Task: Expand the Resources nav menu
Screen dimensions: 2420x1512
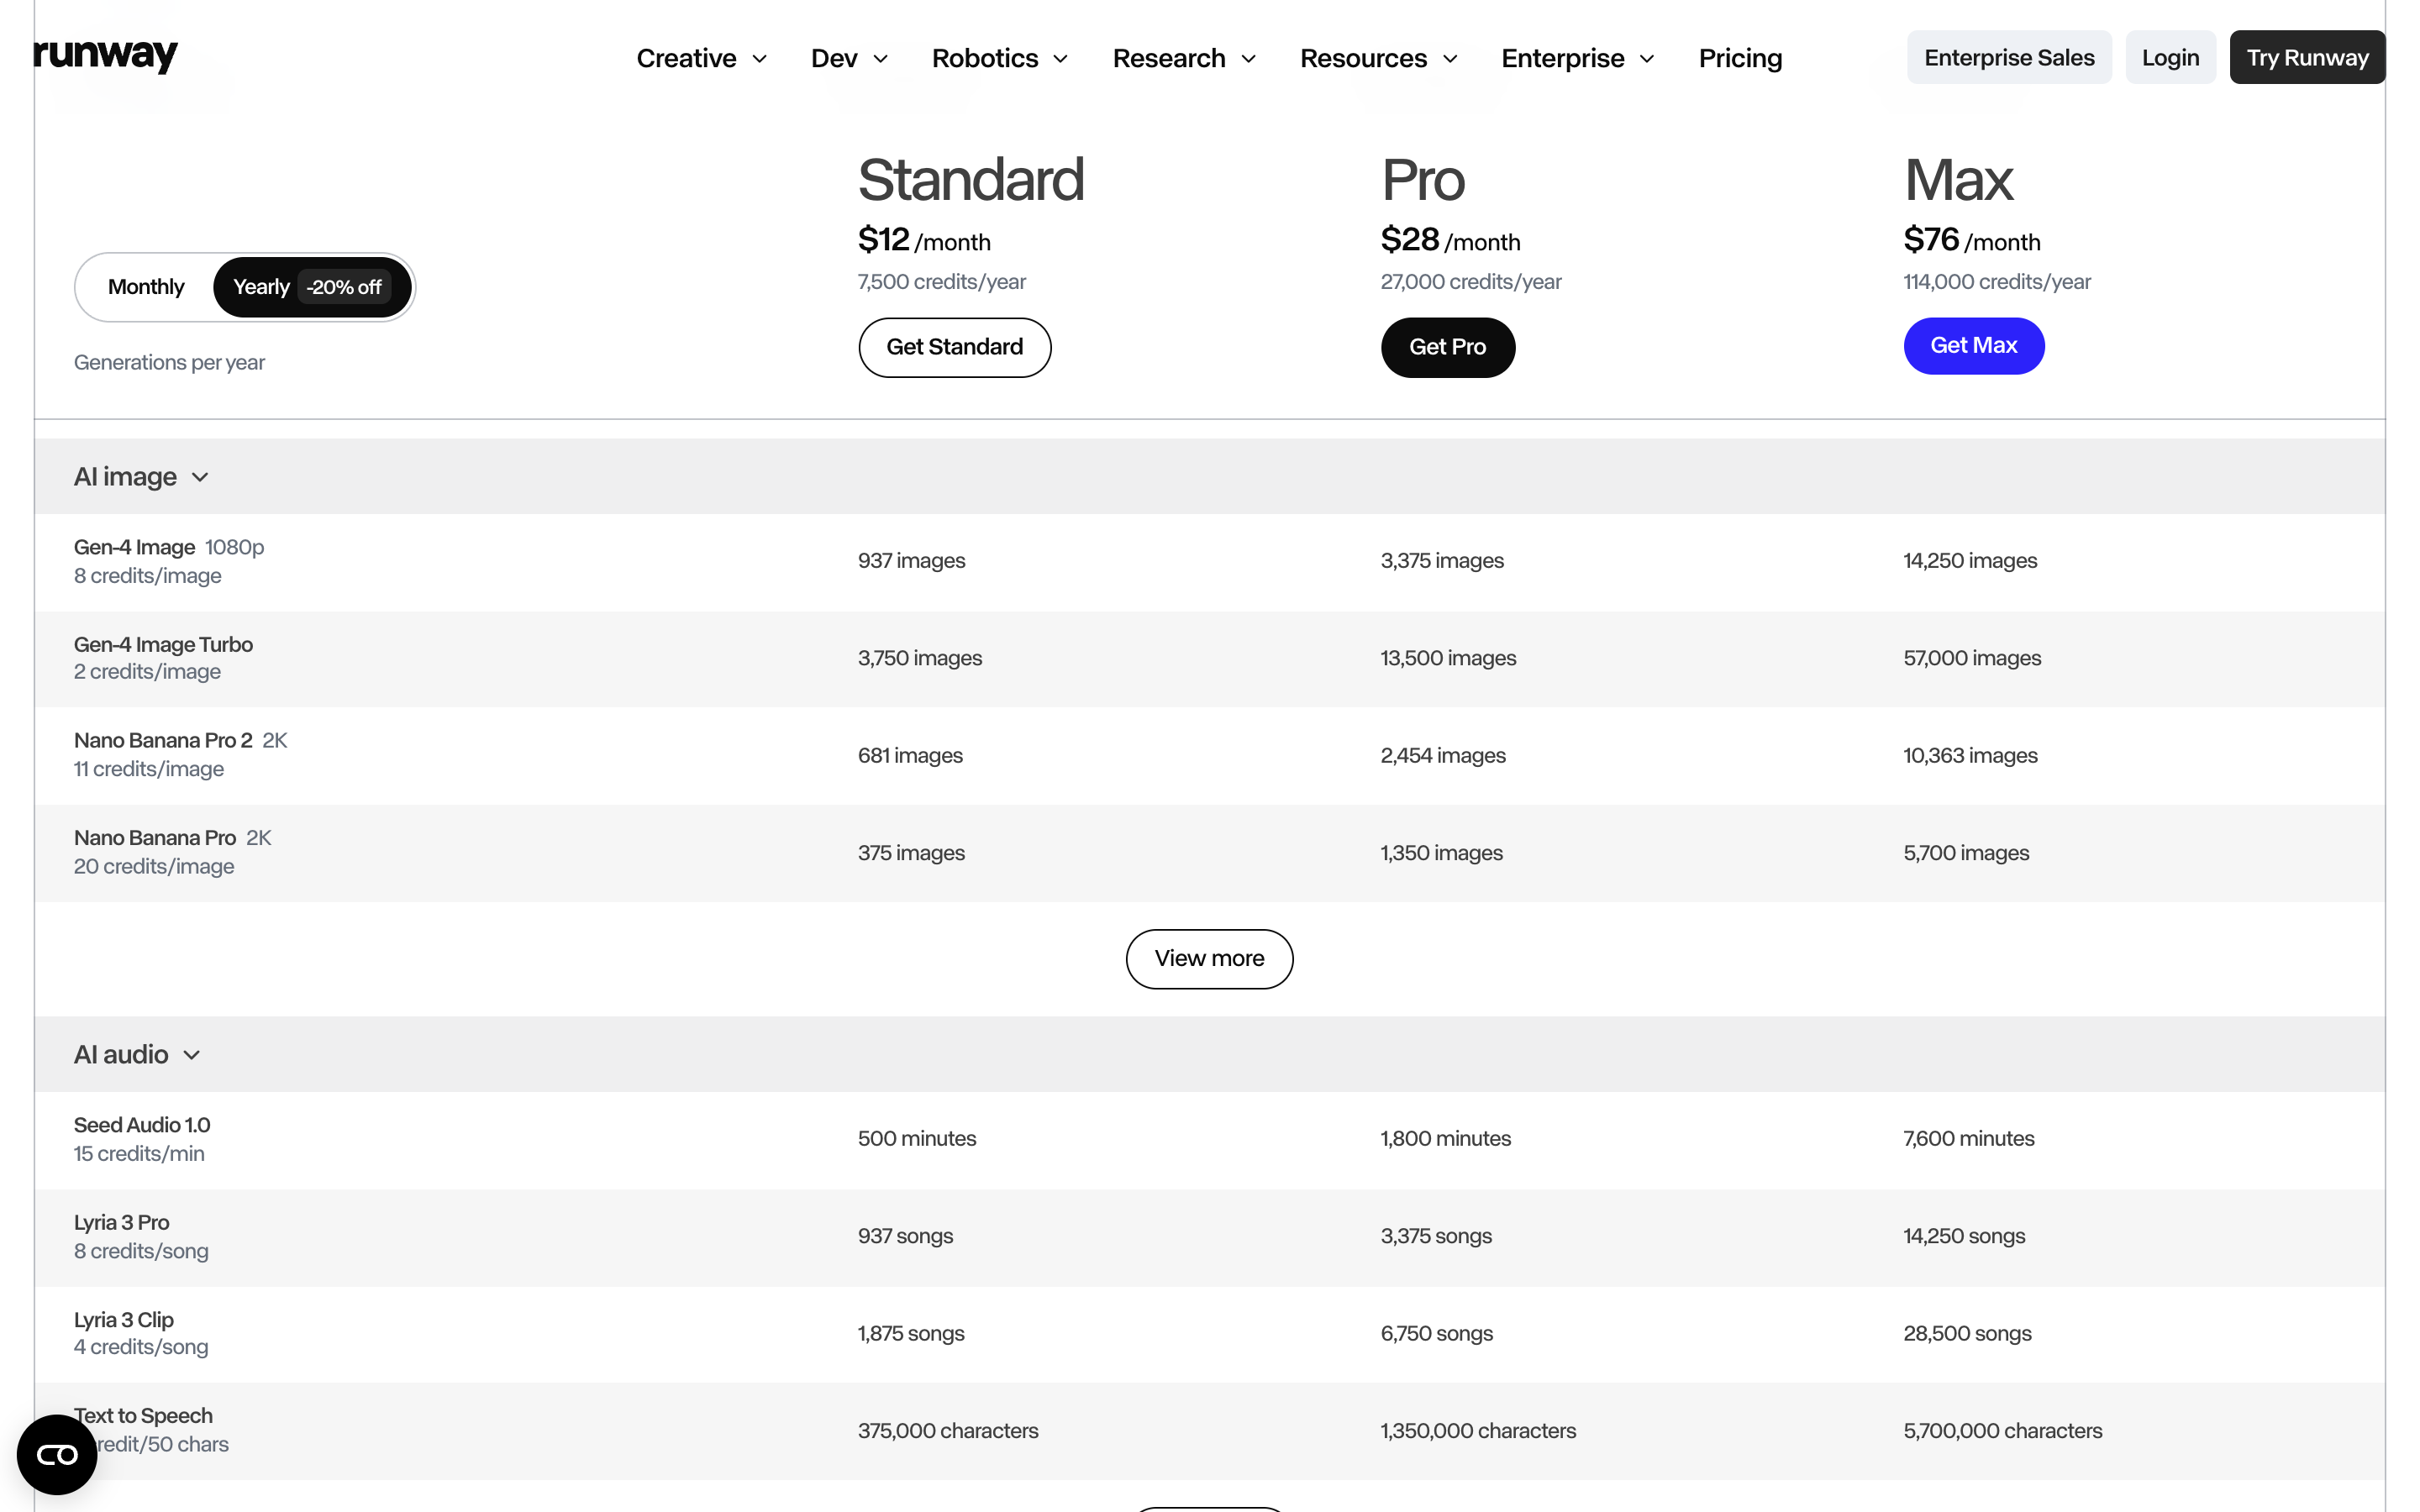Action: coord(1379,58)
